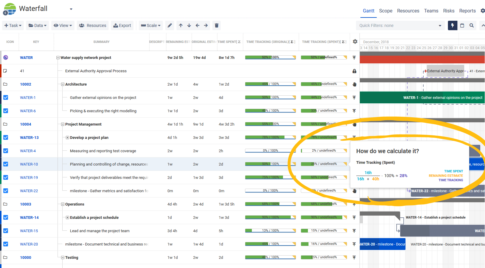Toggle checkbox for WATER-20 row
Image resolution: width=485 pixels, height=268 pixels.
pos(6,244)
